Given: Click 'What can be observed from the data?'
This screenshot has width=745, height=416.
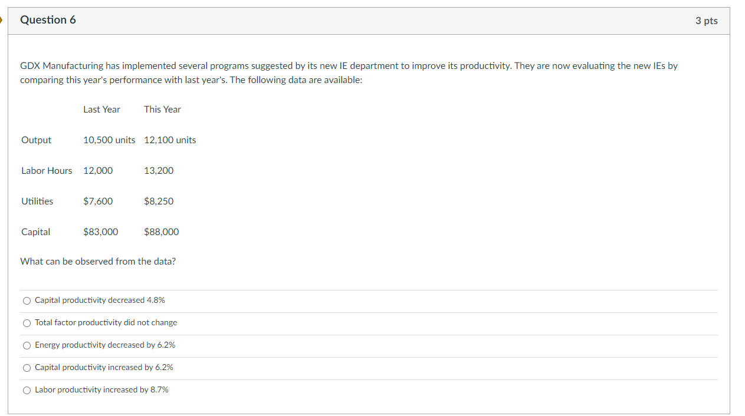Looking at the screenshot, I should pyautogui.click(x=98, y=261).
